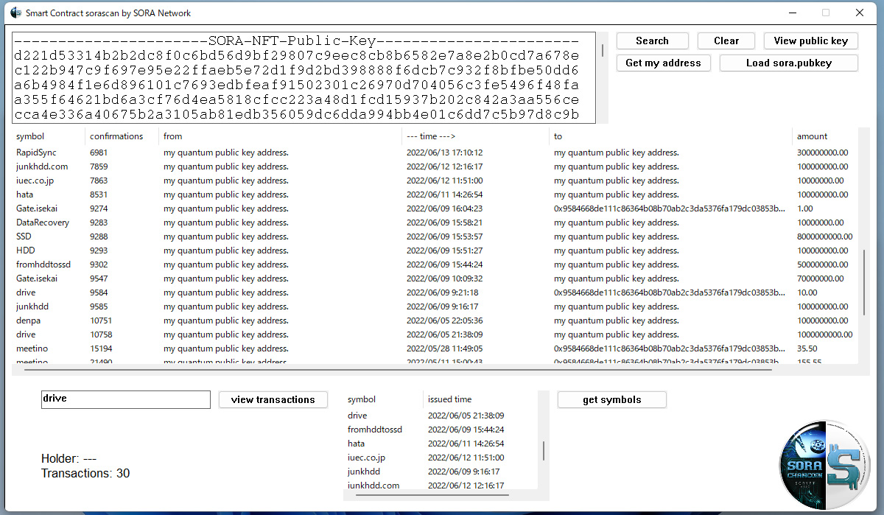The height and width of the screenshot is (515, 884).
Task: Select 'junkhdd.com' in issued symbols list
Action: coord(441,485)
